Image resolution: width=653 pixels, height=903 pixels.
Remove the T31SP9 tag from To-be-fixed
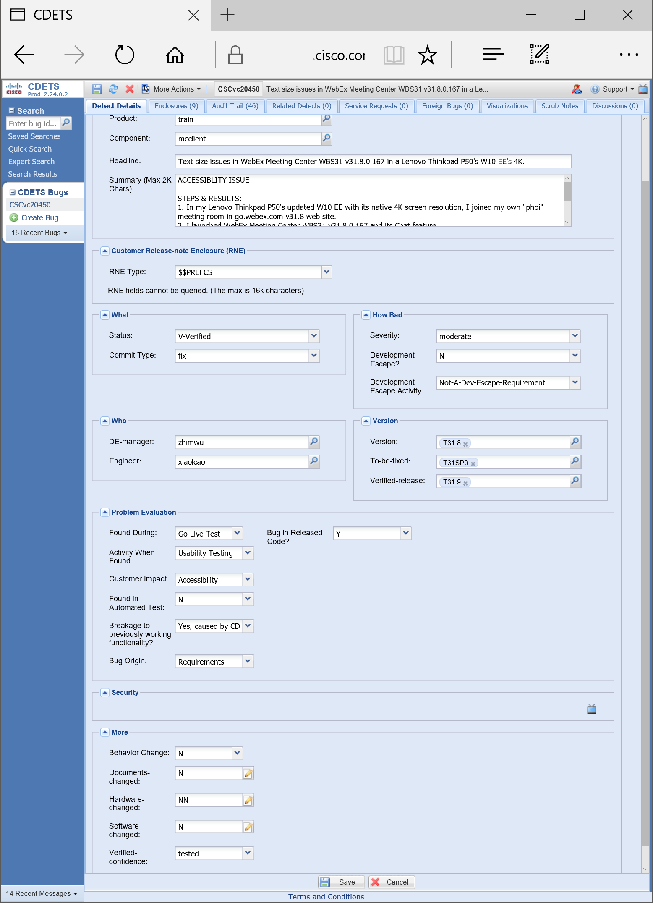[x=473, y=463]
